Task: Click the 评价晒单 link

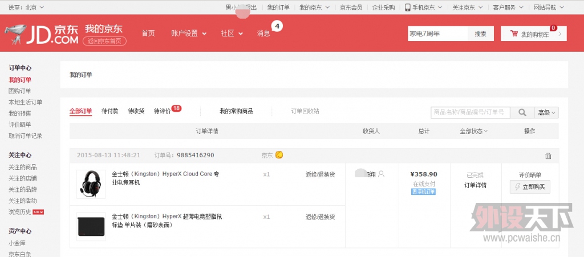Action: (530, 175)
